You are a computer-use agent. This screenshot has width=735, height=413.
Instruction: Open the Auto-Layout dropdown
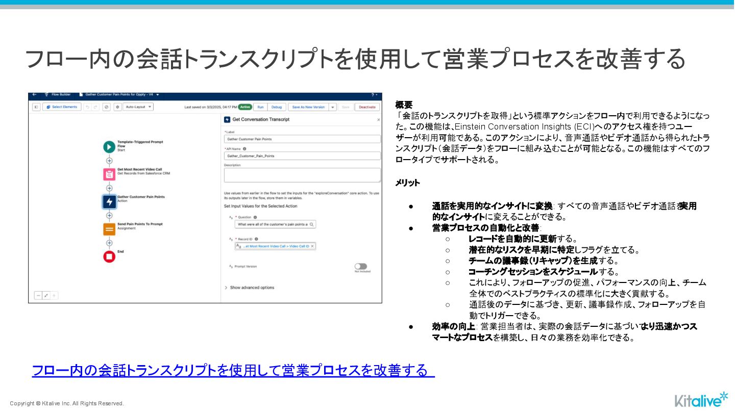click(x=138, y=107)
